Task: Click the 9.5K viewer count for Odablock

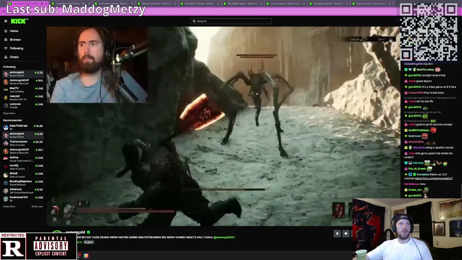Action: [x=39, y=190]
